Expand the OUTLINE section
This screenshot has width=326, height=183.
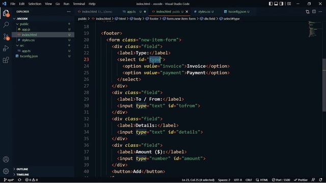pyautogui.click(x=43, y=169)
